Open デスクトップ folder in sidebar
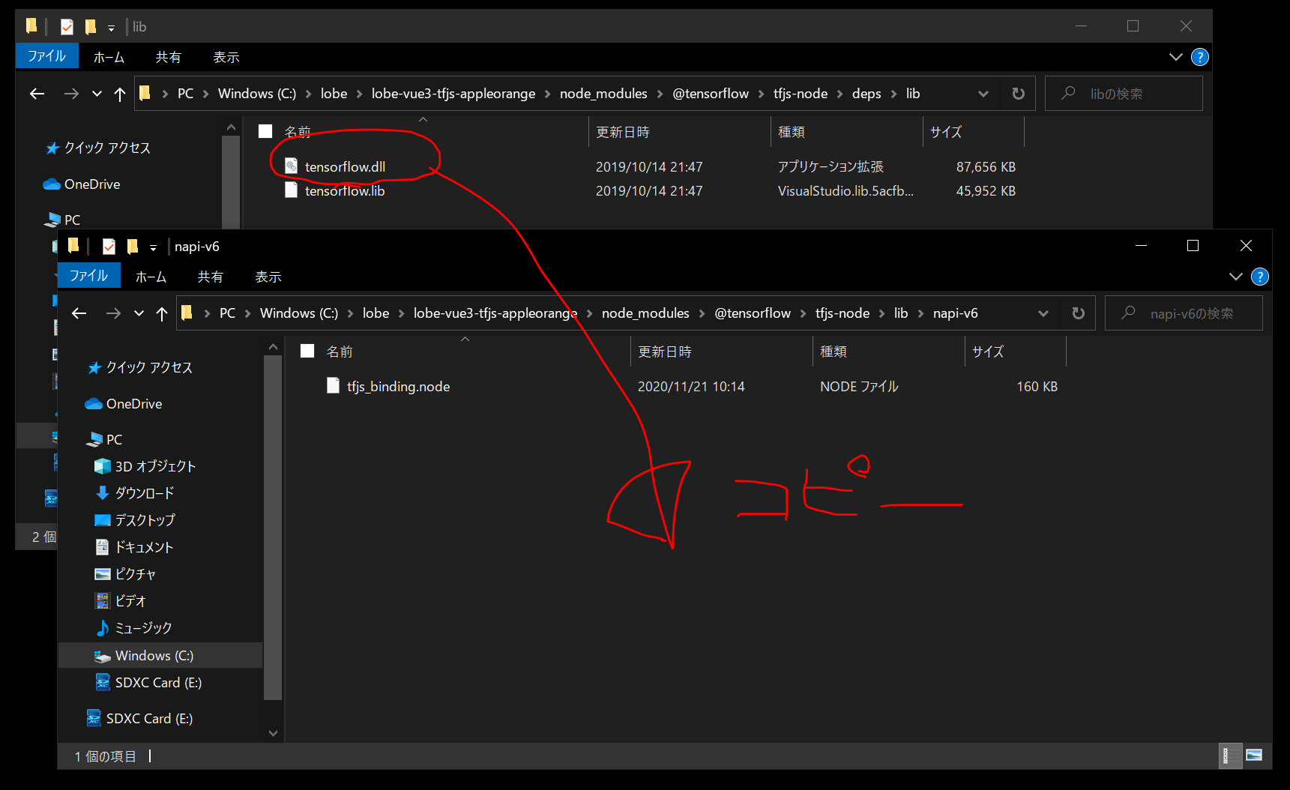Image resolution: width=1290 pixels, height=790 pixels. [x=135, y=520]
